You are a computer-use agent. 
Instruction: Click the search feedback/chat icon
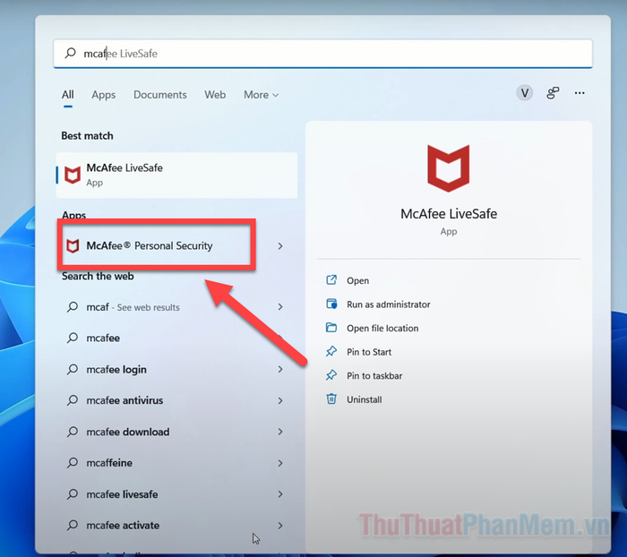coord(553,93)
